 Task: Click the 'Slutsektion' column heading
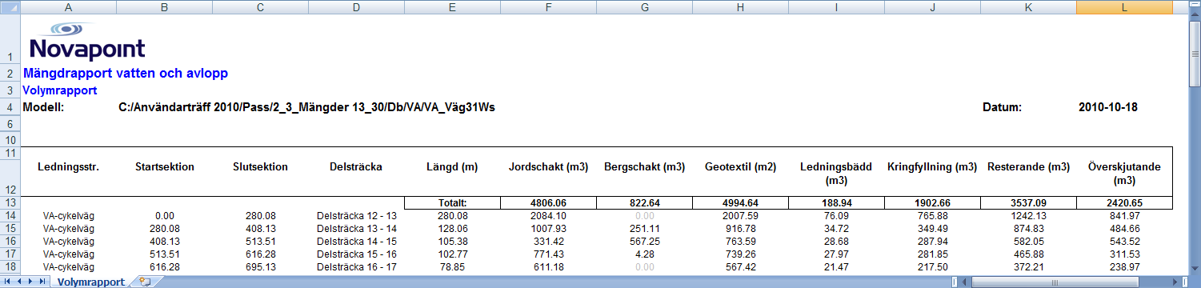pos(260,167)
